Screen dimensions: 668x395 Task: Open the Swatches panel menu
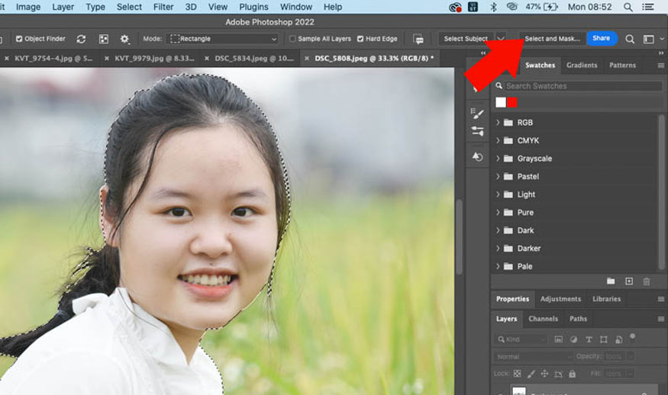(x=661, y=65)
